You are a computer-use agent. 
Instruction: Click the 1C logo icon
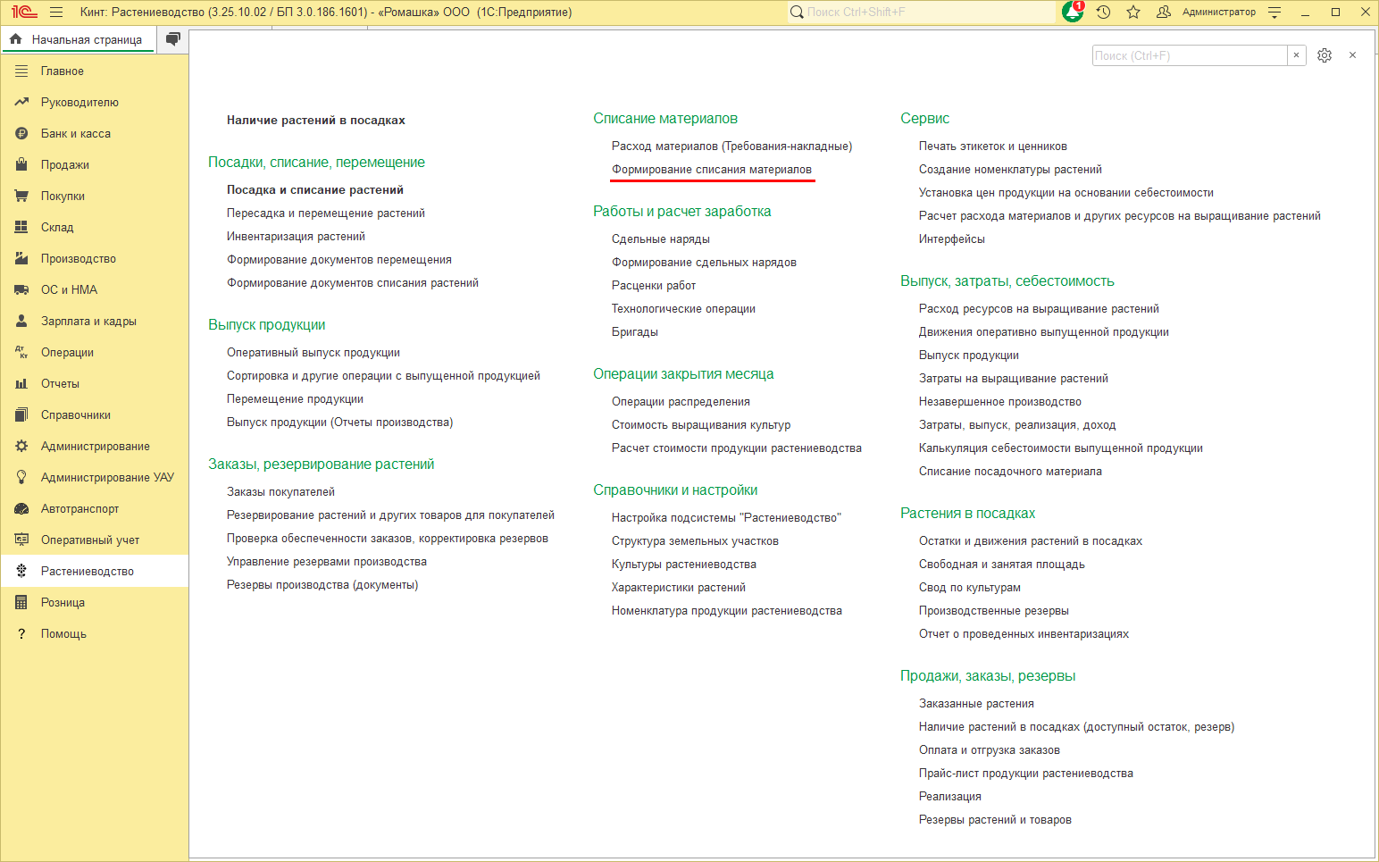24,12
